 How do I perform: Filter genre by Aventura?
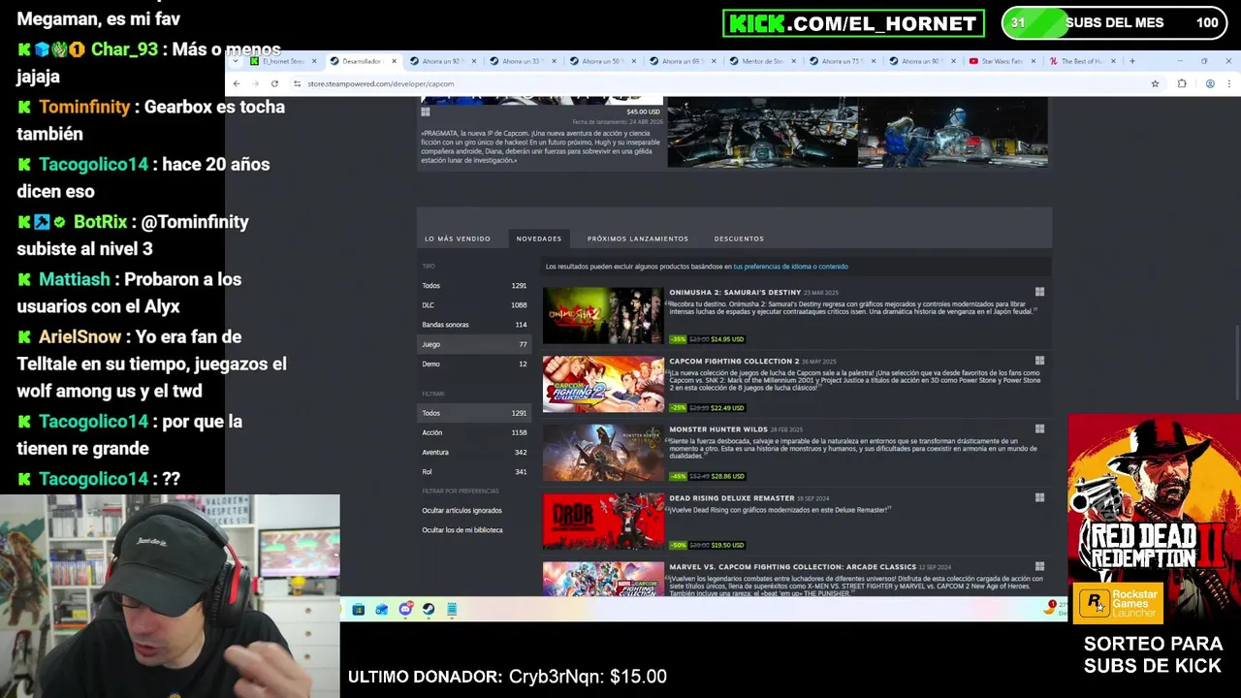coord(474,452)
